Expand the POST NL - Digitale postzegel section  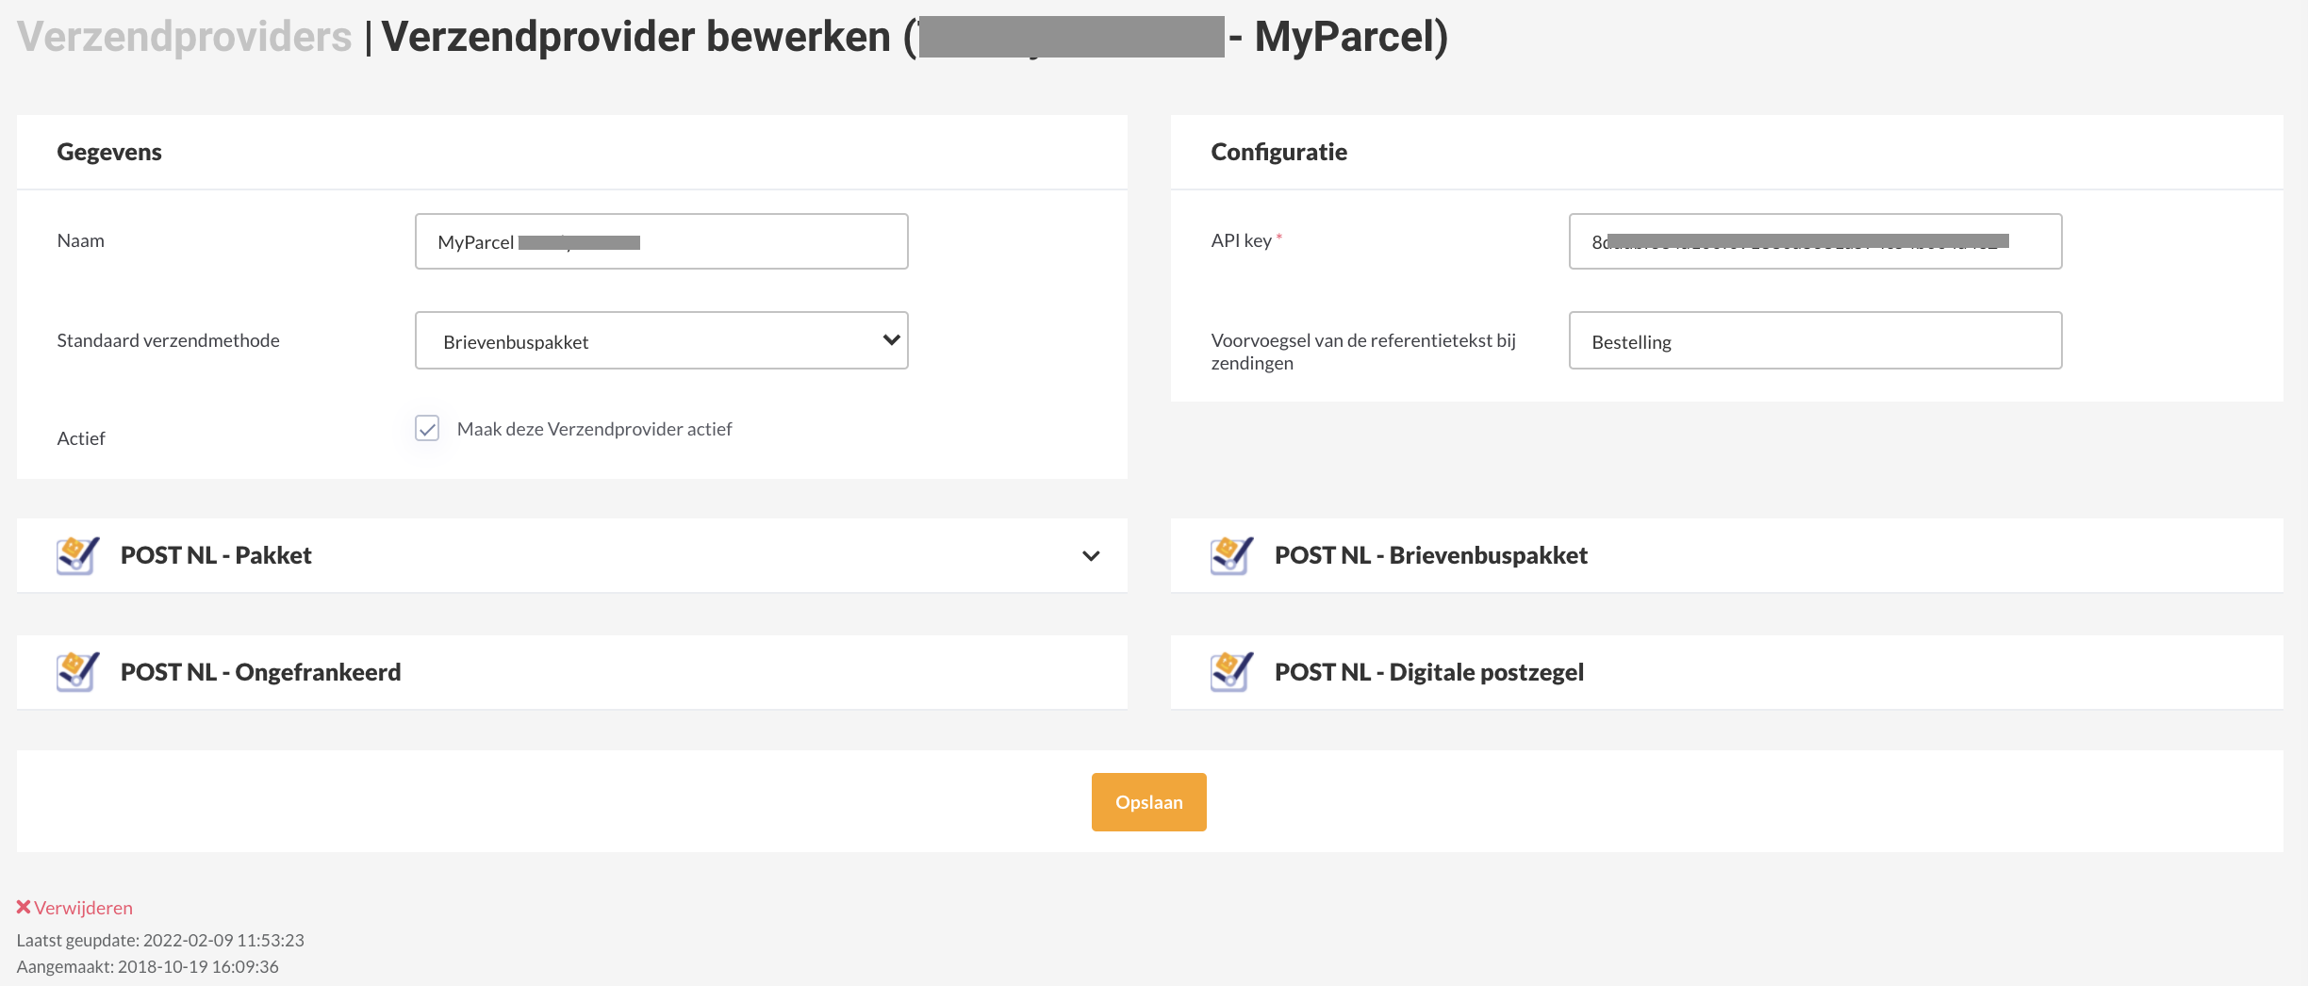pyautogui.click(x=1726, y=672)
